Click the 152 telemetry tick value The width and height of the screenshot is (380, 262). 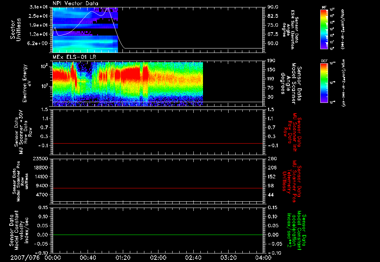(x=272, y=177)
